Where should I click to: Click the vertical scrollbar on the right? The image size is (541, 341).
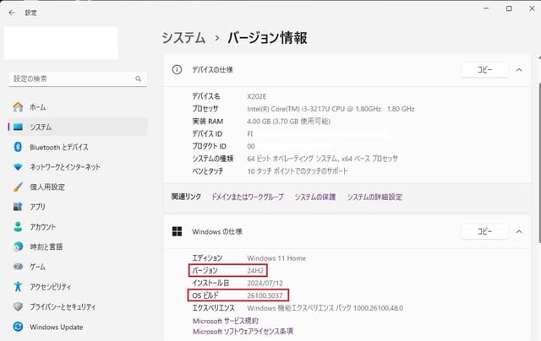(x=538, y=162)
